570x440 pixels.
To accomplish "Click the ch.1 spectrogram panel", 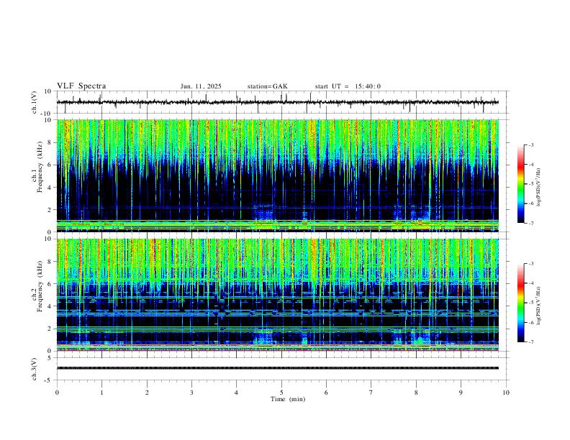I will pos(278,175).
